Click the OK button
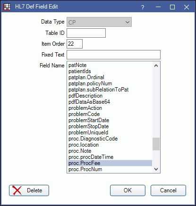Viewport: 196px width, 206px height. 128,190
